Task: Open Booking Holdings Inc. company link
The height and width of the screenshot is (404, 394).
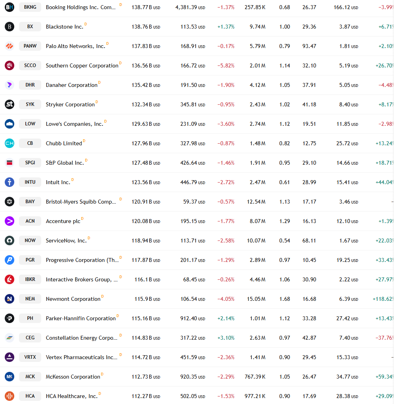Action: [x=81, y=7]
